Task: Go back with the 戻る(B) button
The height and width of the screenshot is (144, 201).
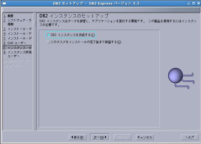Action: [x=78, y=137]
